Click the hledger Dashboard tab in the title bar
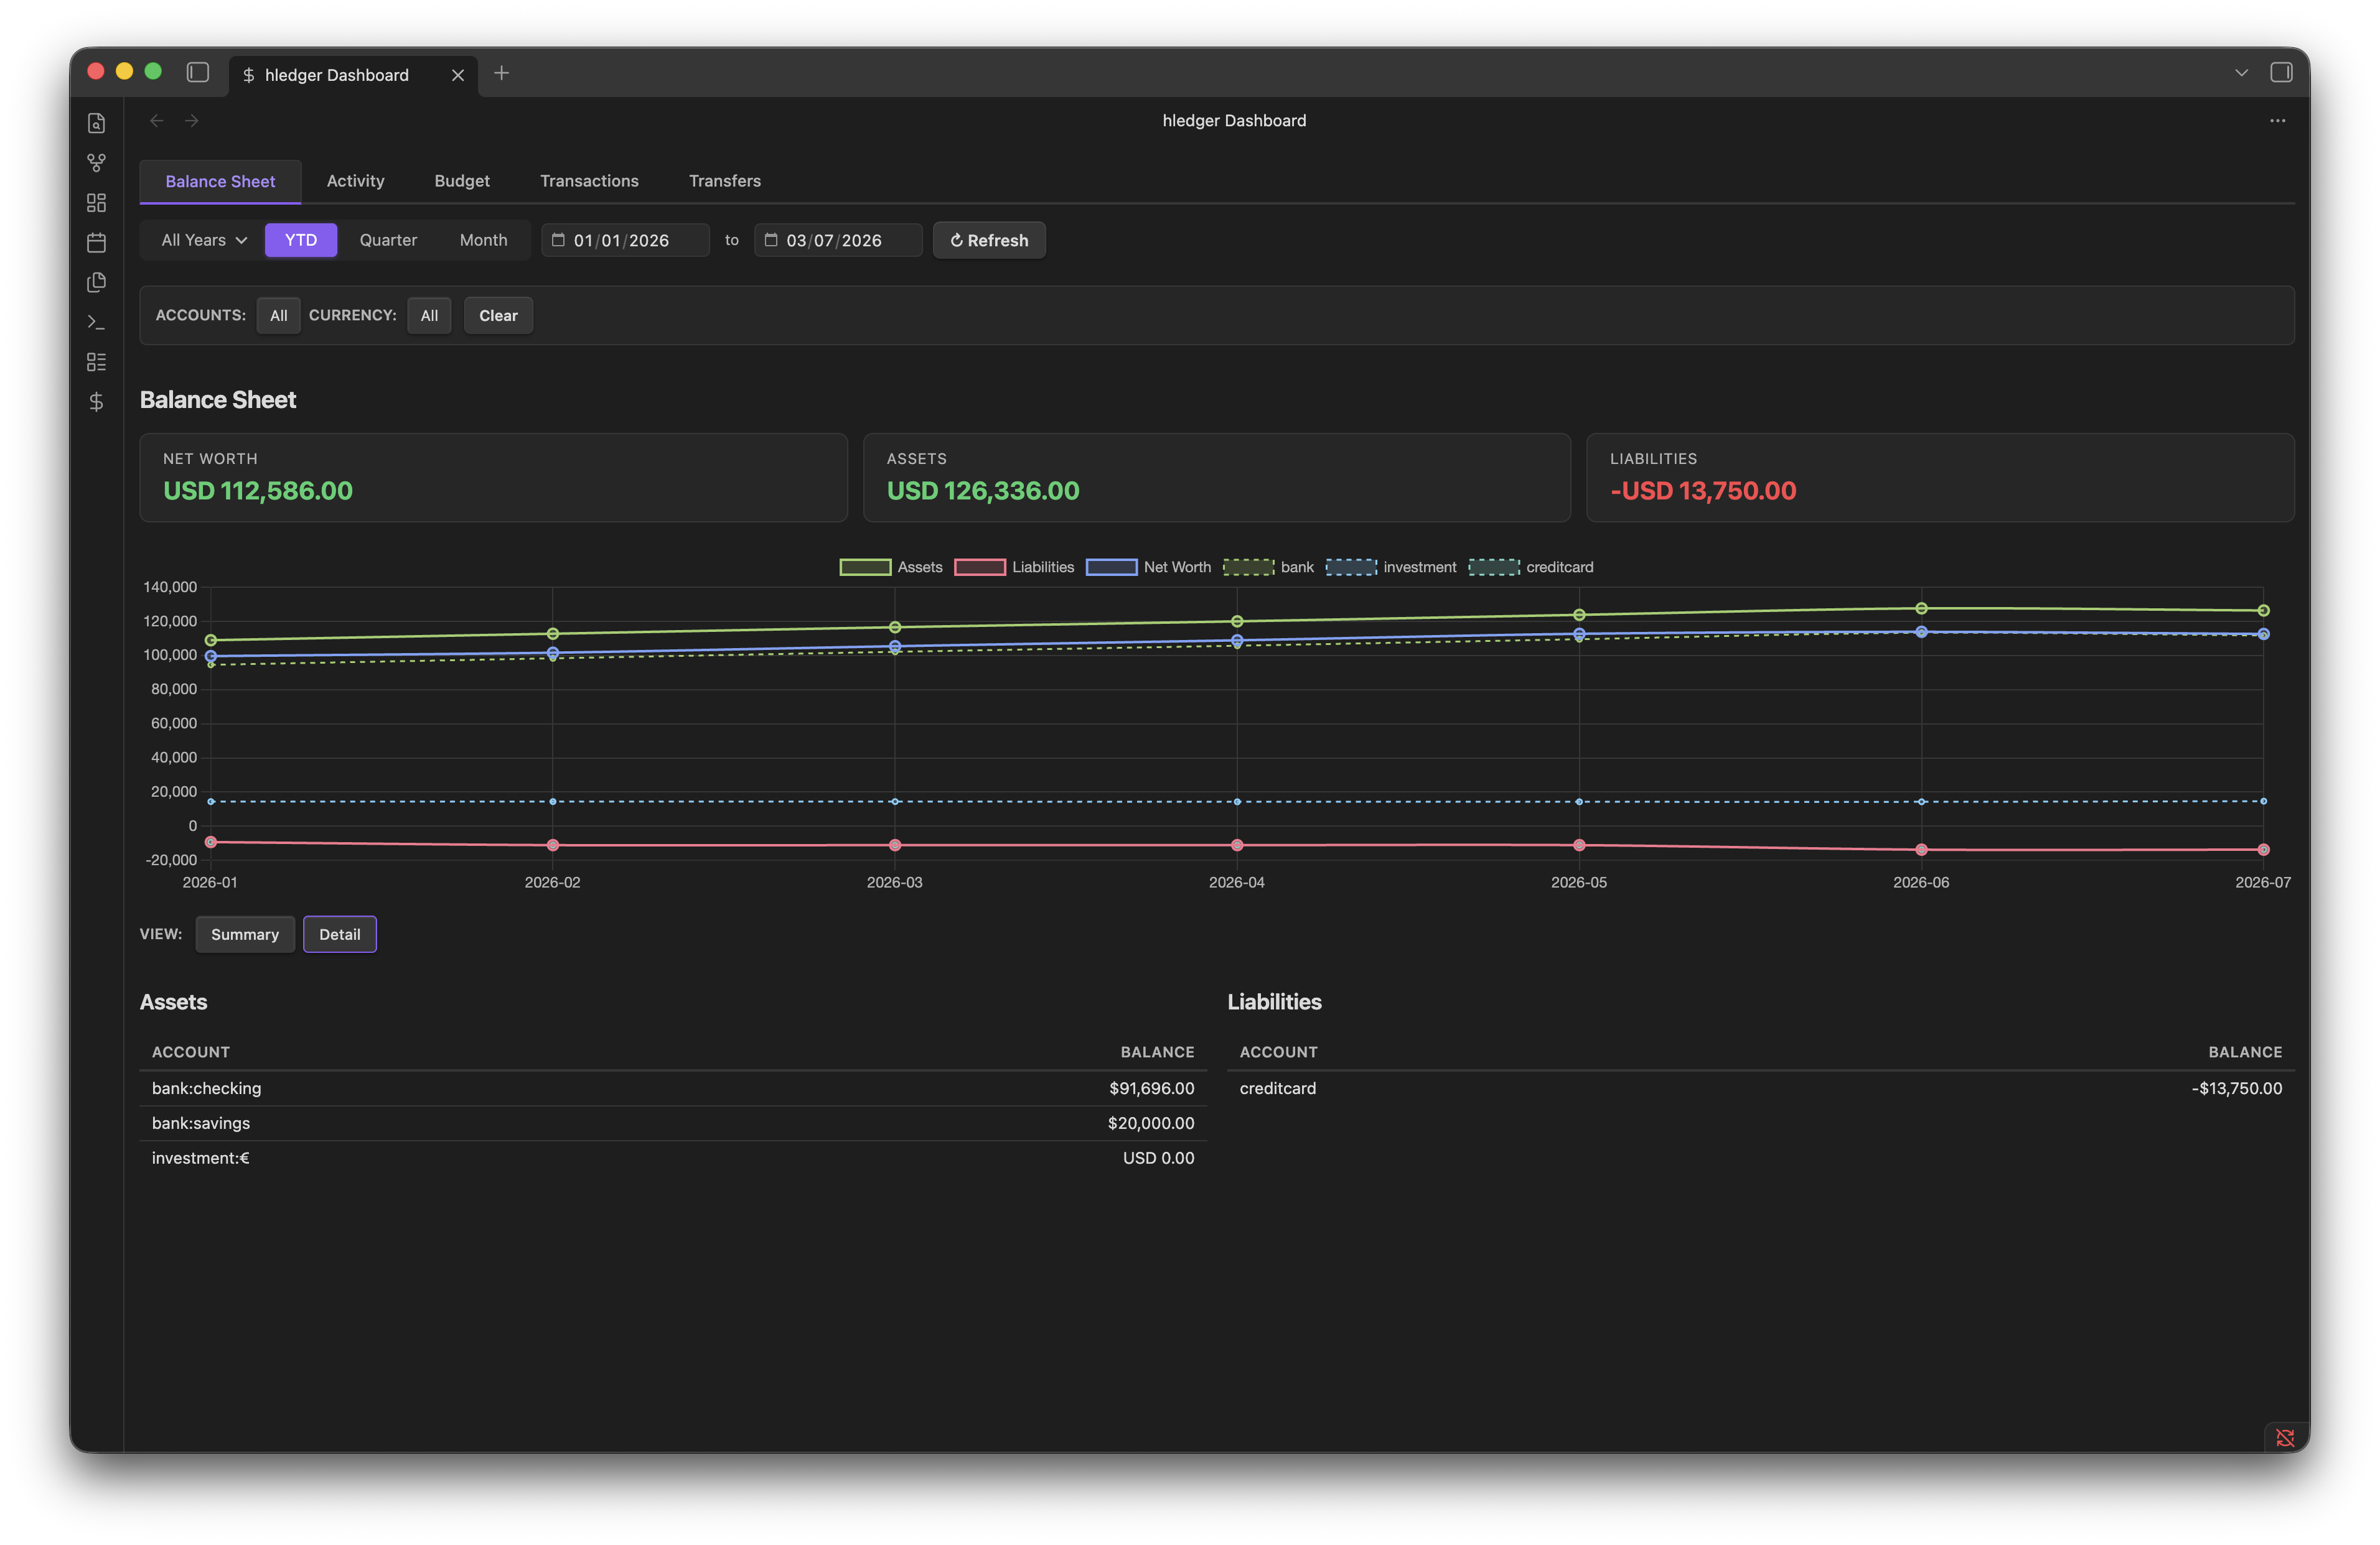The height and width of the screenshot is (1545, 2380). pos(354,75)
